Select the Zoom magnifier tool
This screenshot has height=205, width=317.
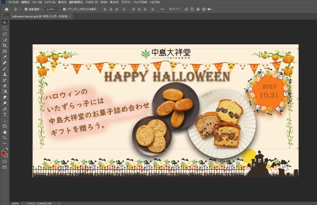5,138
